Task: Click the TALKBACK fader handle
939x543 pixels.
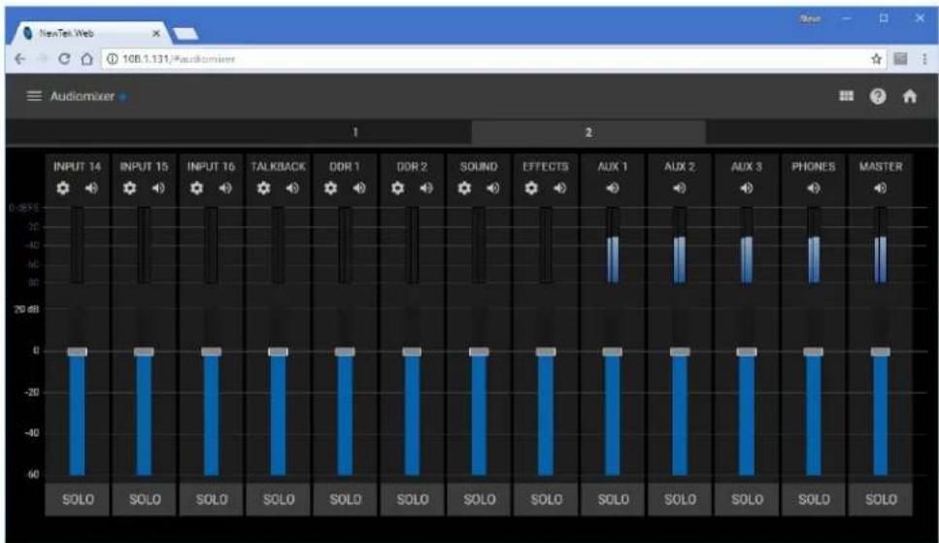Action: tap(278, 352)
